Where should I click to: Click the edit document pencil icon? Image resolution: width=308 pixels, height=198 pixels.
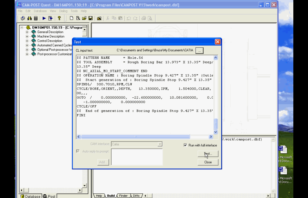78,18
